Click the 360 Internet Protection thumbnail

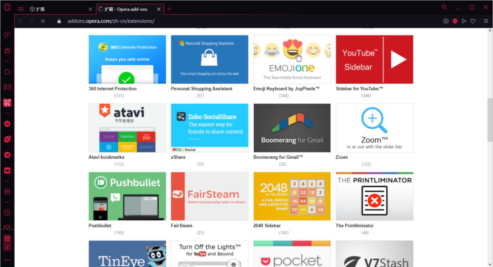tap(127, 59)
